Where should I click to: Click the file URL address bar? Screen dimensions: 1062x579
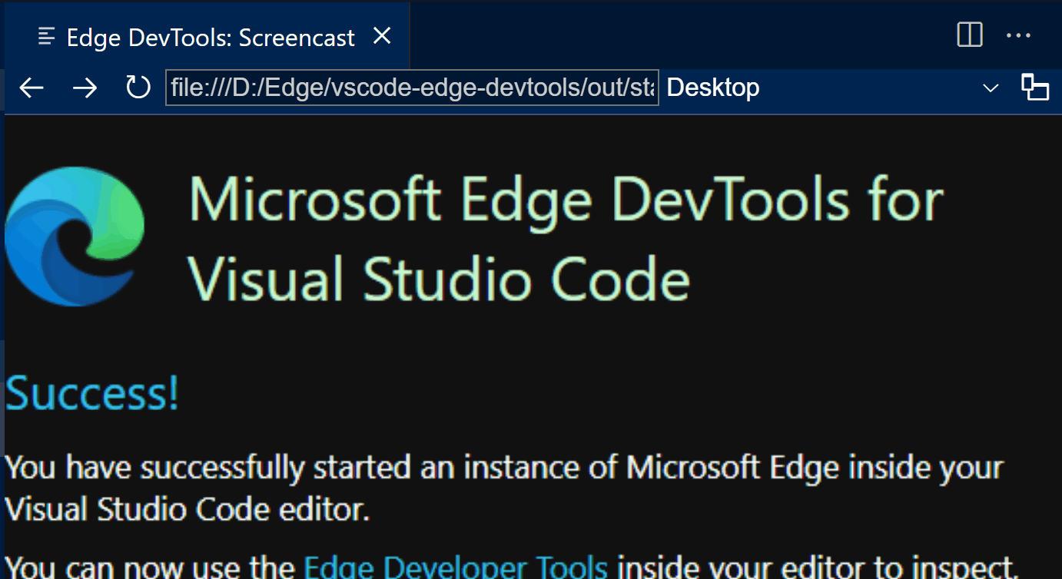click(x=413, y=88)
